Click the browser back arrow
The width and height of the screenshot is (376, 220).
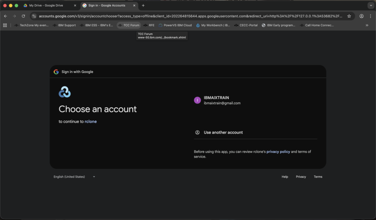click(6, 16)
